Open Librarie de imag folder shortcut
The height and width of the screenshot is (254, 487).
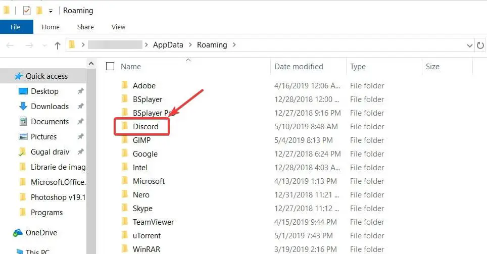58,167
